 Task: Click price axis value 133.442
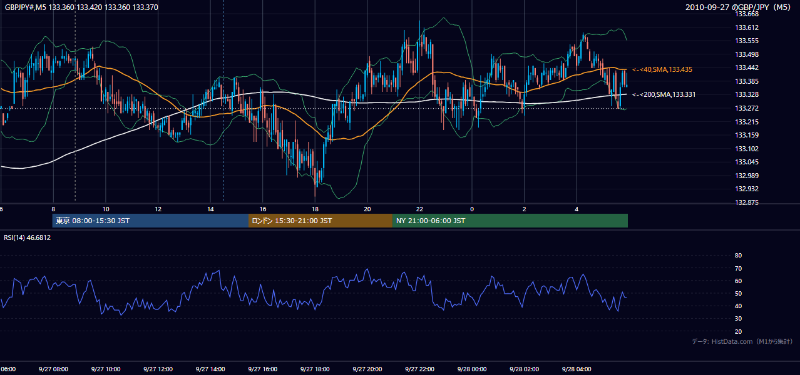pos(746,67)
